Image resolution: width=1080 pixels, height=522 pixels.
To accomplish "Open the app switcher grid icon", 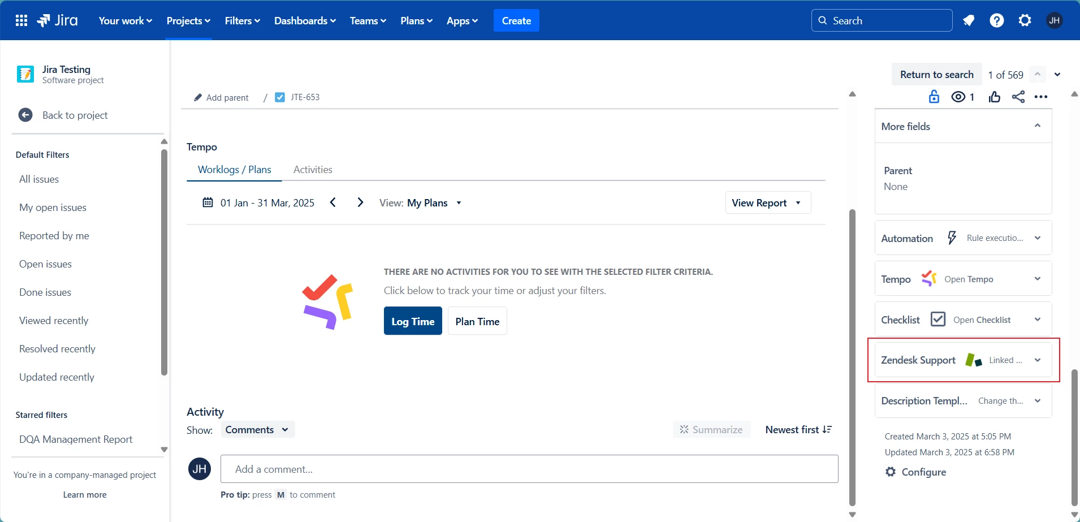I will (21, 20).
